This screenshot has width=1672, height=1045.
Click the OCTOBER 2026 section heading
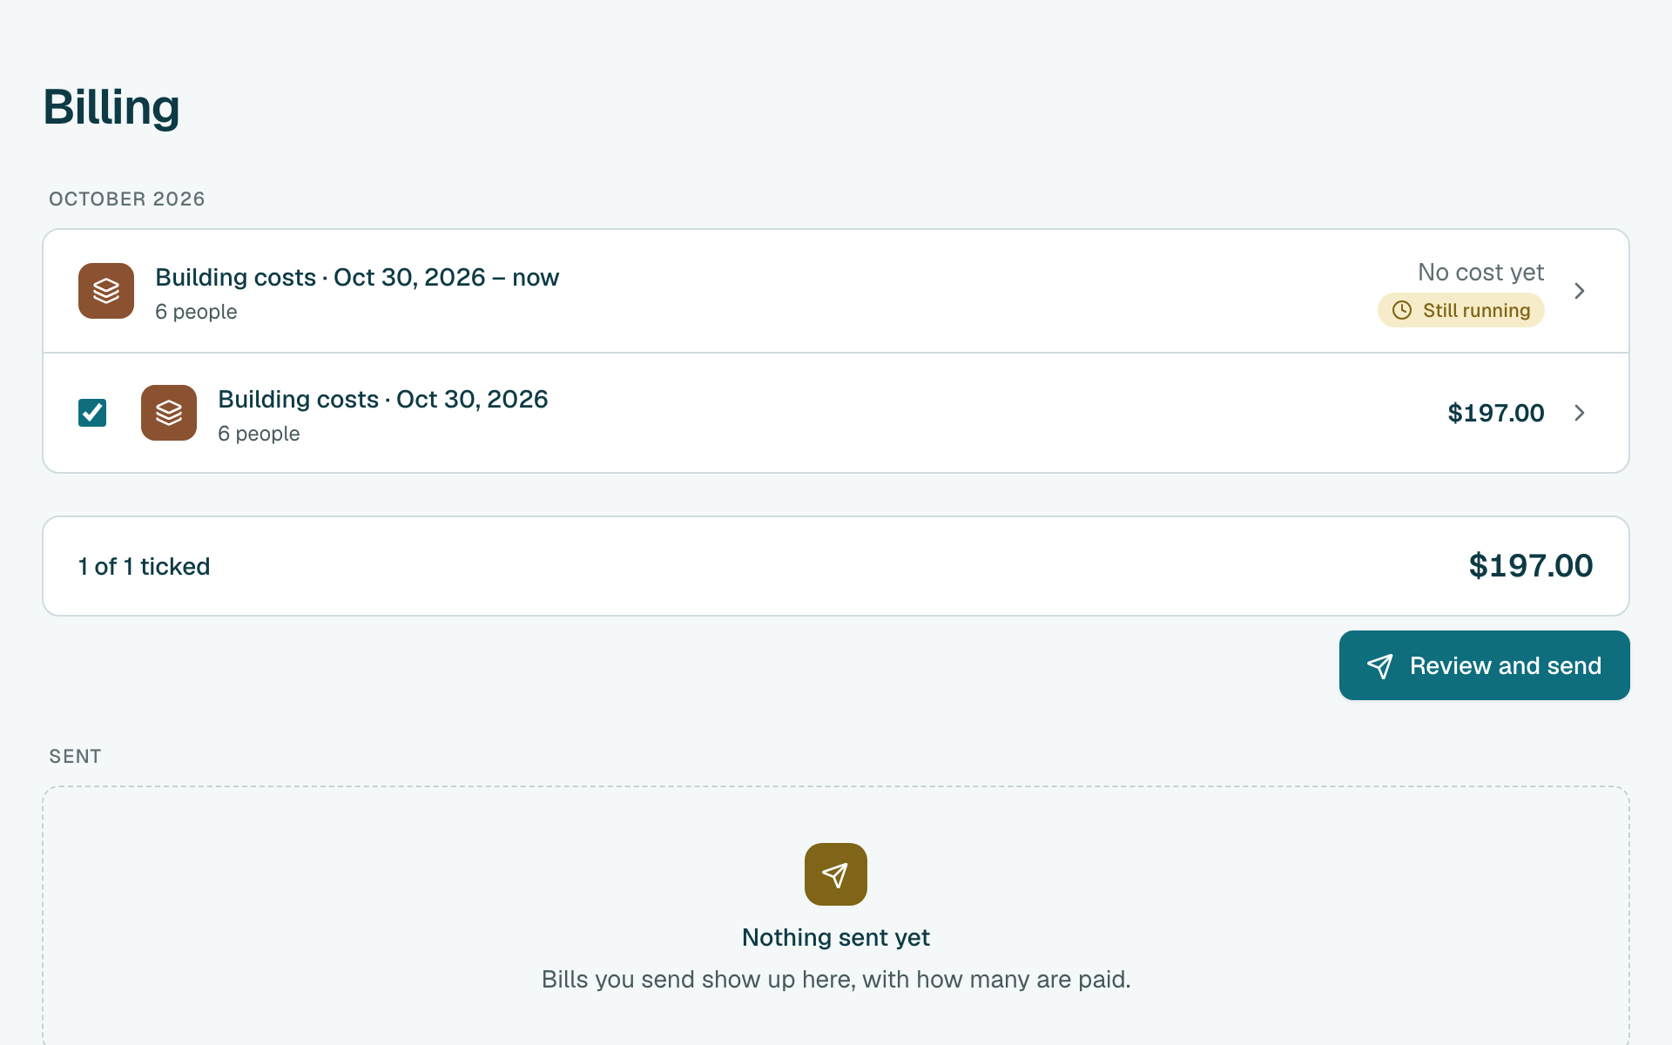(127, 199)
